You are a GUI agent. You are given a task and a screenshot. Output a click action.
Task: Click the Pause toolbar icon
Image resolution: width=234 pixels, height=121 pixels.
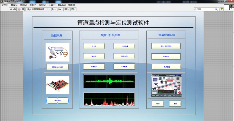pyautogui.click(x=23, y=9)
